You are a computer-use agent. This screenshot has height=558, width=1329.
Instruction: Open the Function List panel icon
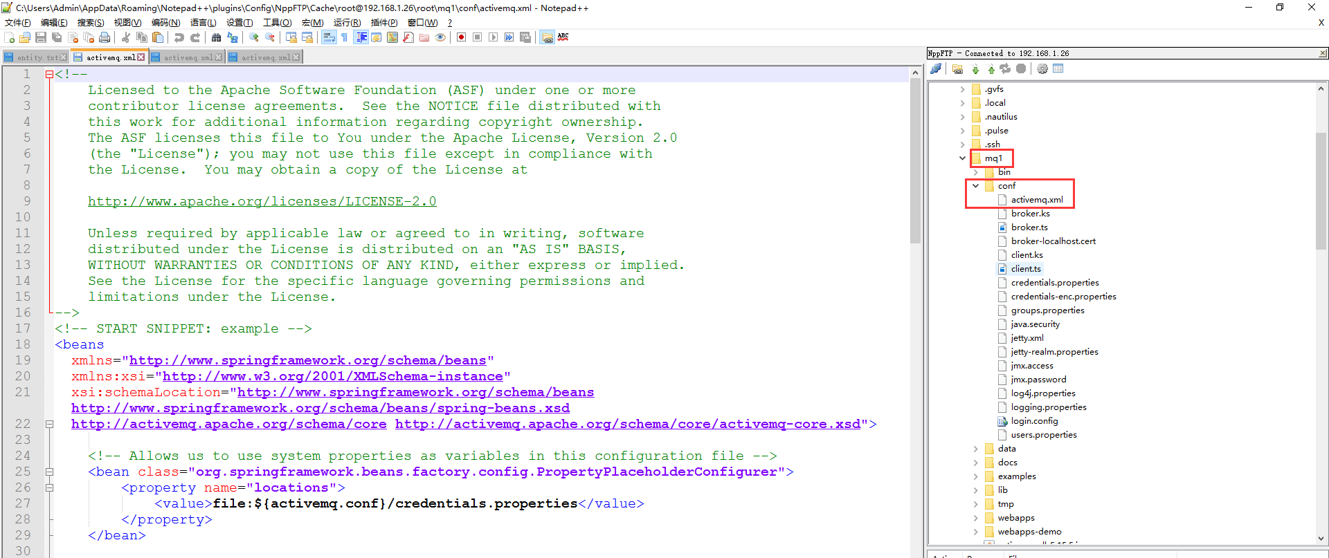(x=408, y=37)
